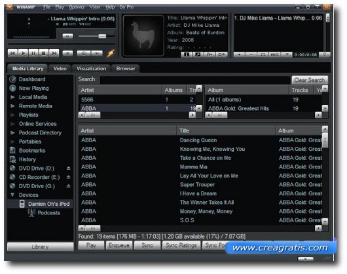The height and width of the screenshot is (274, 347).
Task: Start playback with the Play button
Action: pyautogui.click(x=23, y=53)
